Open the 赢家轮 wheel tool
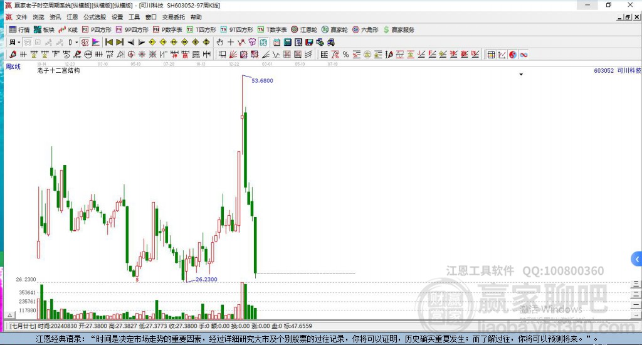Screen dimensions: 642x345 coord(335,29)
